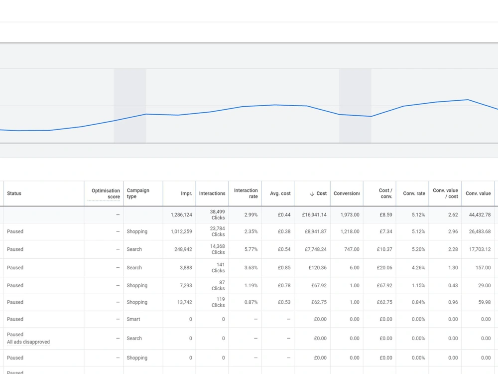Click the impressions cell 3,888
Image resolution: width=498 pixels, height=374 pixels.
pos(186,268)
